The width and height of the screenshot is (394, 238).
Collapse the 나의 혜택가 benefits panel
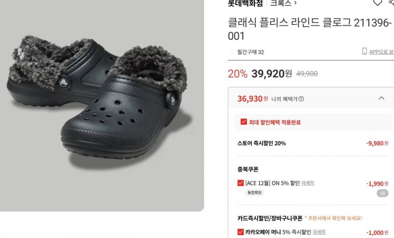coord(381,98)
